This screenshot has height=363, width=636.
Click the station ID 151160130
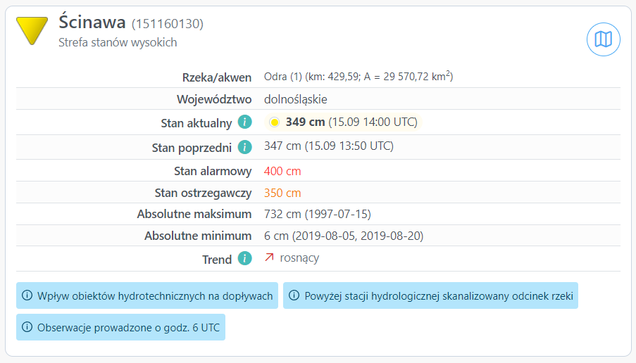click(168, 24)
